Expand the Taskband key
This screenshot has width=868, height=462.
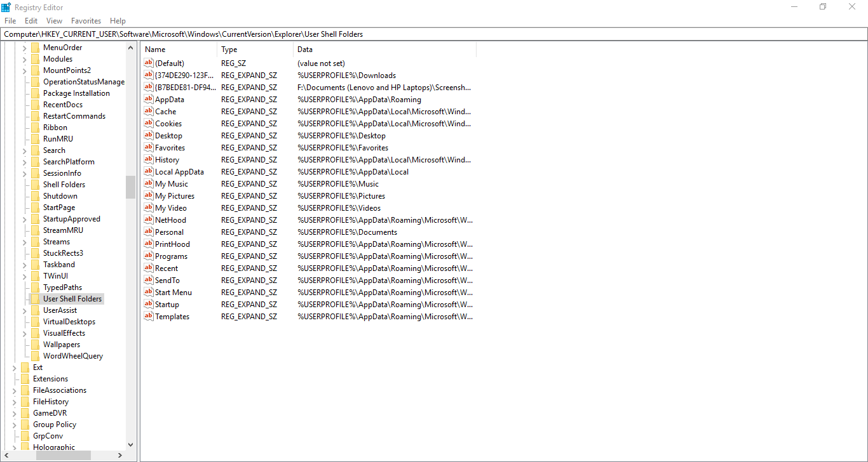click(25, 265)
